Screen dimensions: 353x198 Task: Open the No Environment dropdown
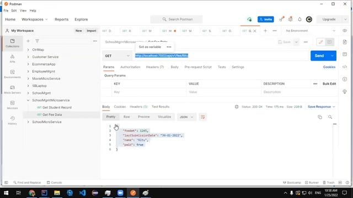point(311,31)
